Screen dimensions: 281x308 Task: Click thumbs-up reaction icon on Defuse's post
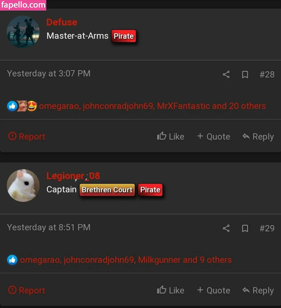(x=12, y=106)
